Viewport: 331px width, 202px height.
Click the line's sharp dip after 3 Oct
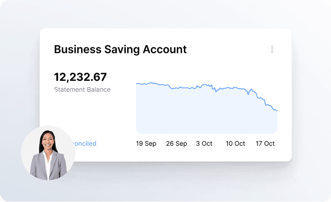click(216, 91)
